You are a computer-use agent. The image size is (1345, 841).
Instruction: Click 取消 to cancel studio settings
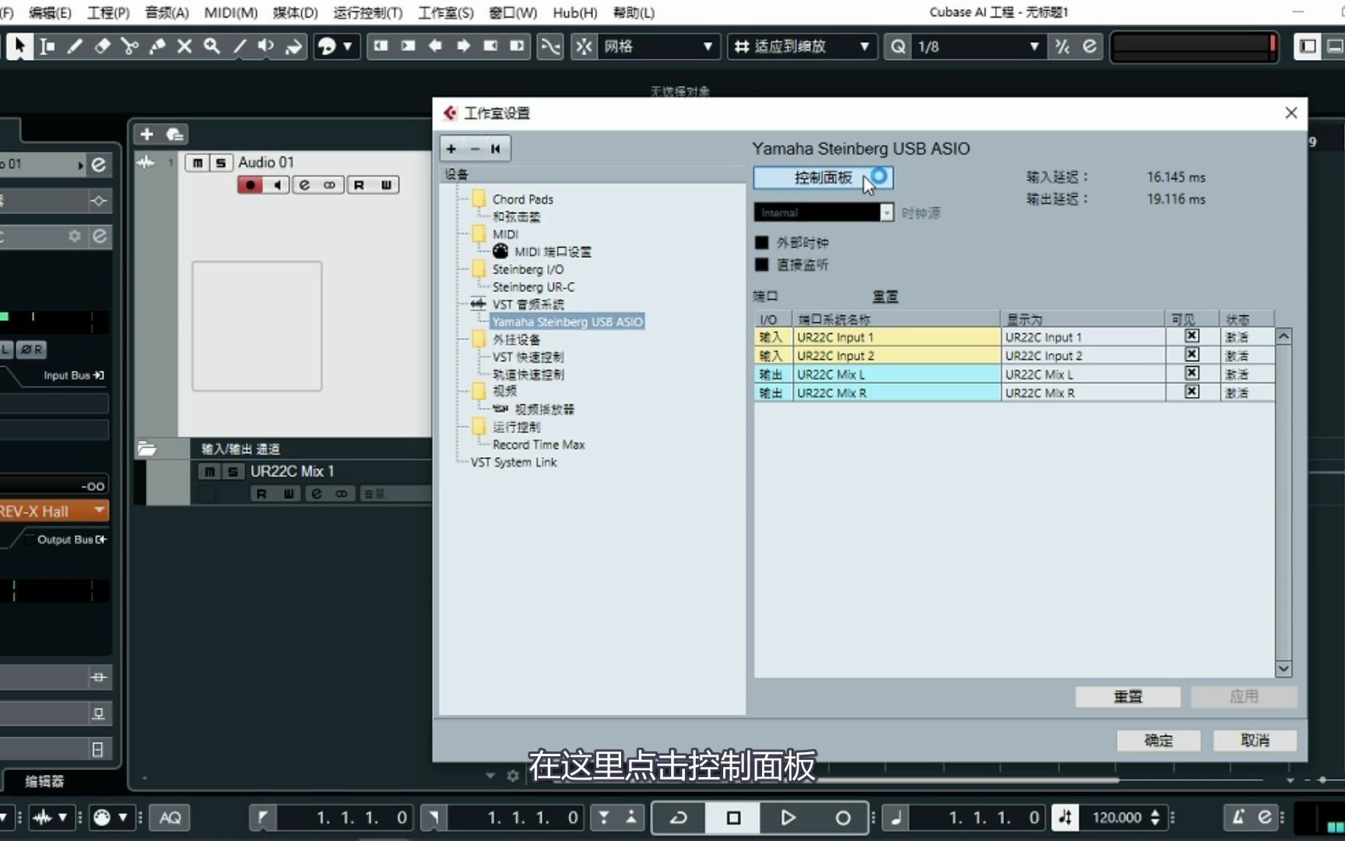1255,740
